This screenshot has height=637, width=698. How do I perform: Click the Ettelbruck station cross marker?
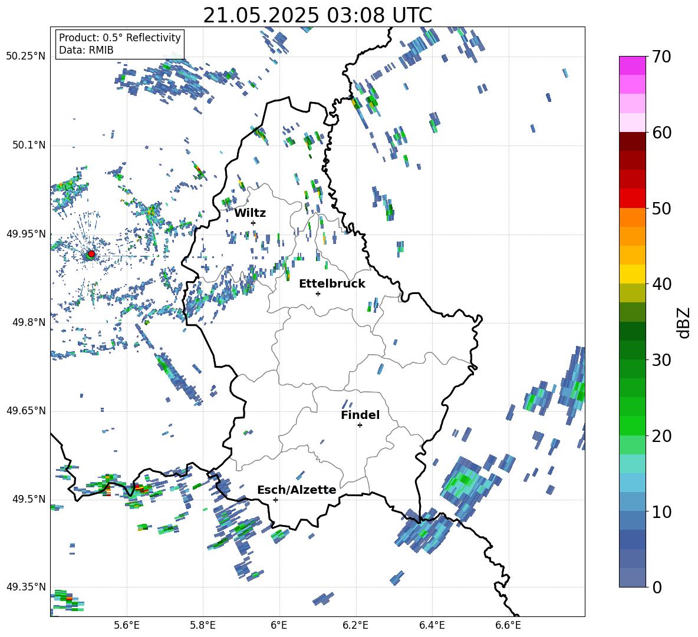318,293
